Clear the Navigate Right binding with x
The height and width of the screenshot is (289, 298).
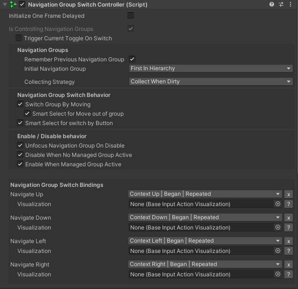[x=289, y=265]
